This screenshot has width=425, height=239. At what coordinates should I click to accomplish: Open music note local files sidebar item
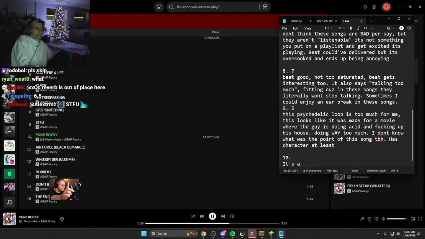point(9,202)
